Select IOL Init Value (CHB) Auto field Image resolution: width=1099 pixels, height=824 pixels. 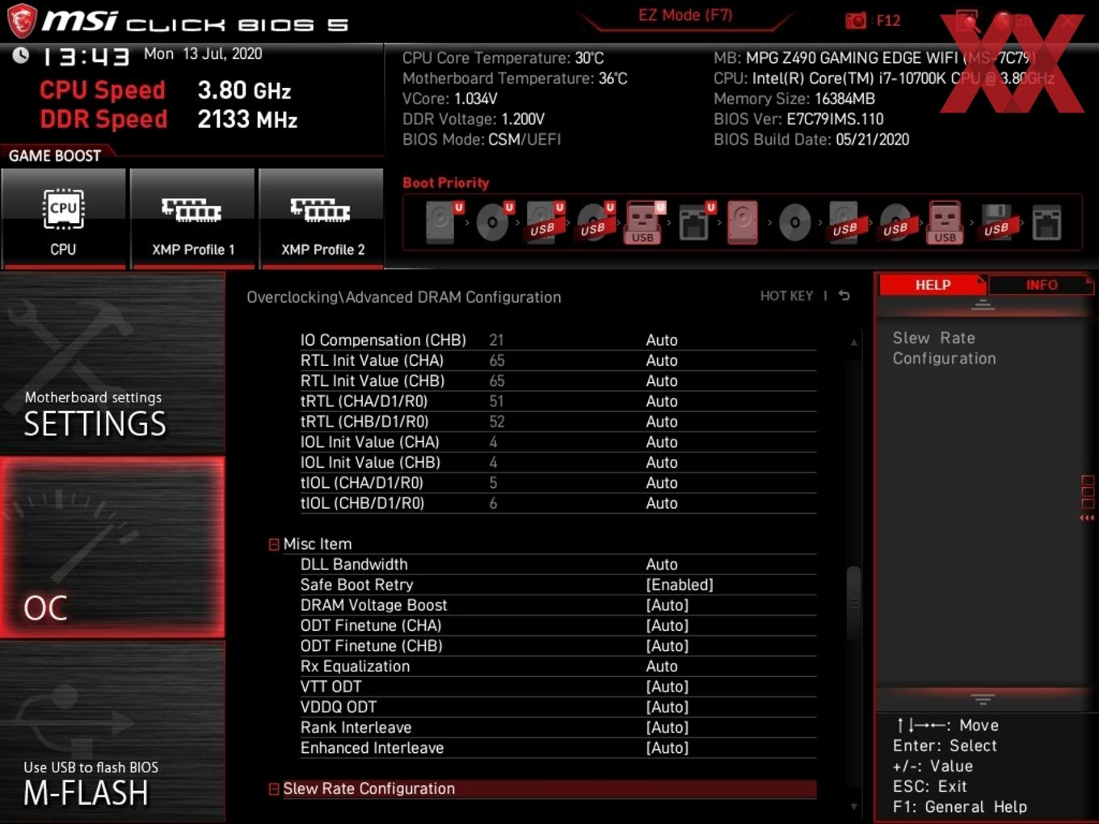(662, 462)
